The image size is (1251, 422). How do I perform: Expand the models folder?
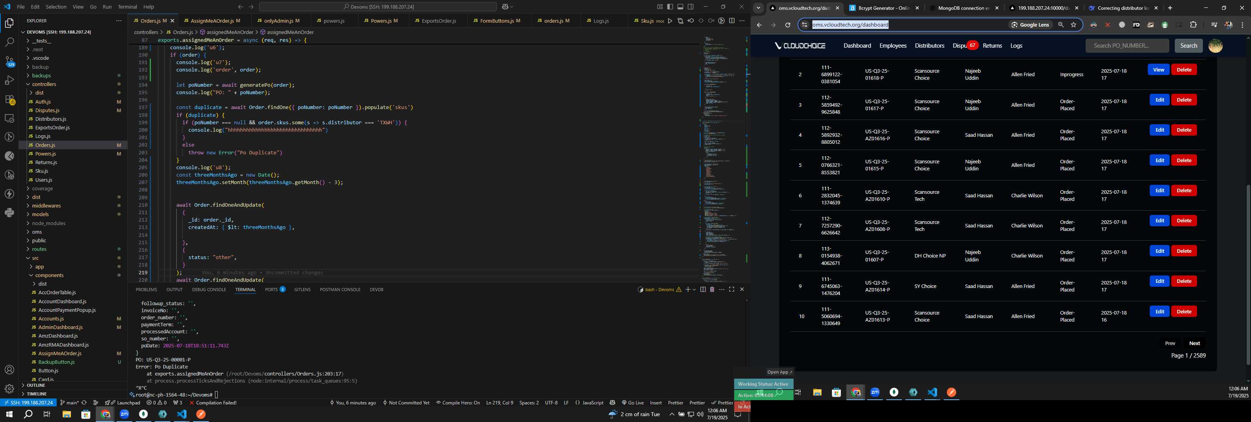click(40, 214)
